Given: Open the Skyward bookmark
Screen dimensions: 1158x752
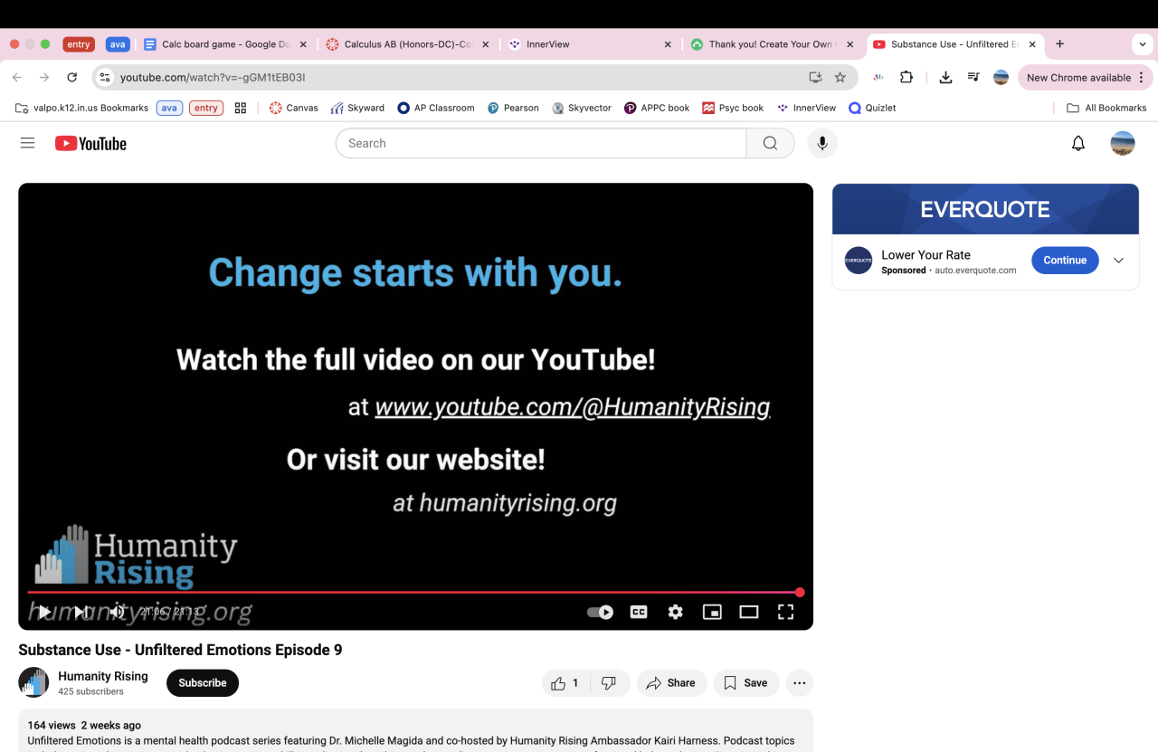Looking at the screenshot, I should [357, 108].
